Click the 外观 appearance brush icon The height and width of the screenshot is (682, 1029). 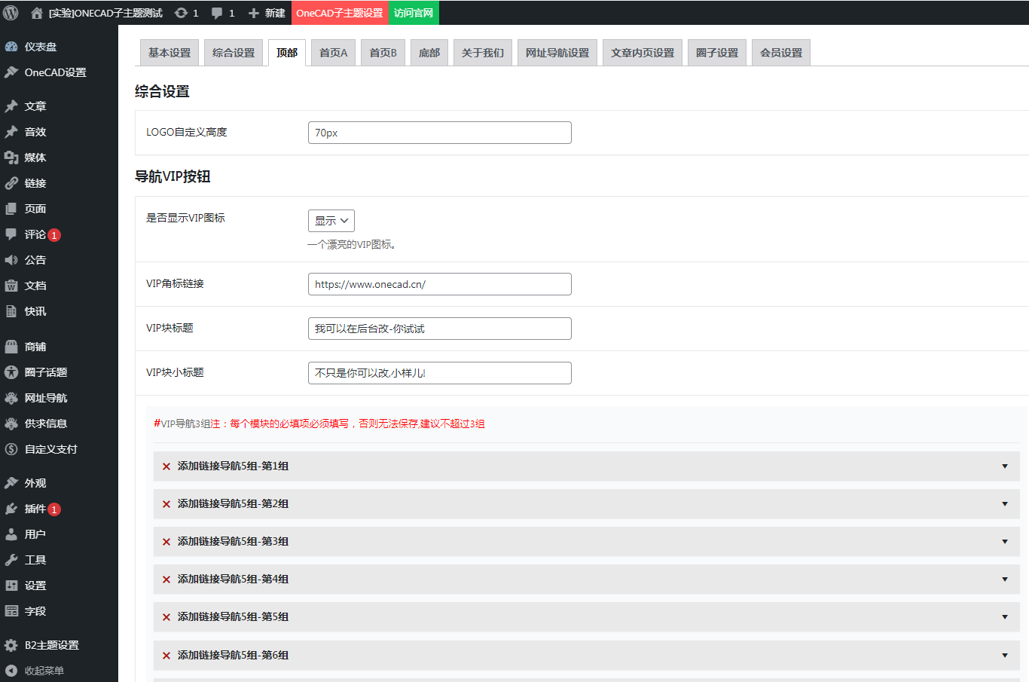pyautogui.click(x=11, y=483)
